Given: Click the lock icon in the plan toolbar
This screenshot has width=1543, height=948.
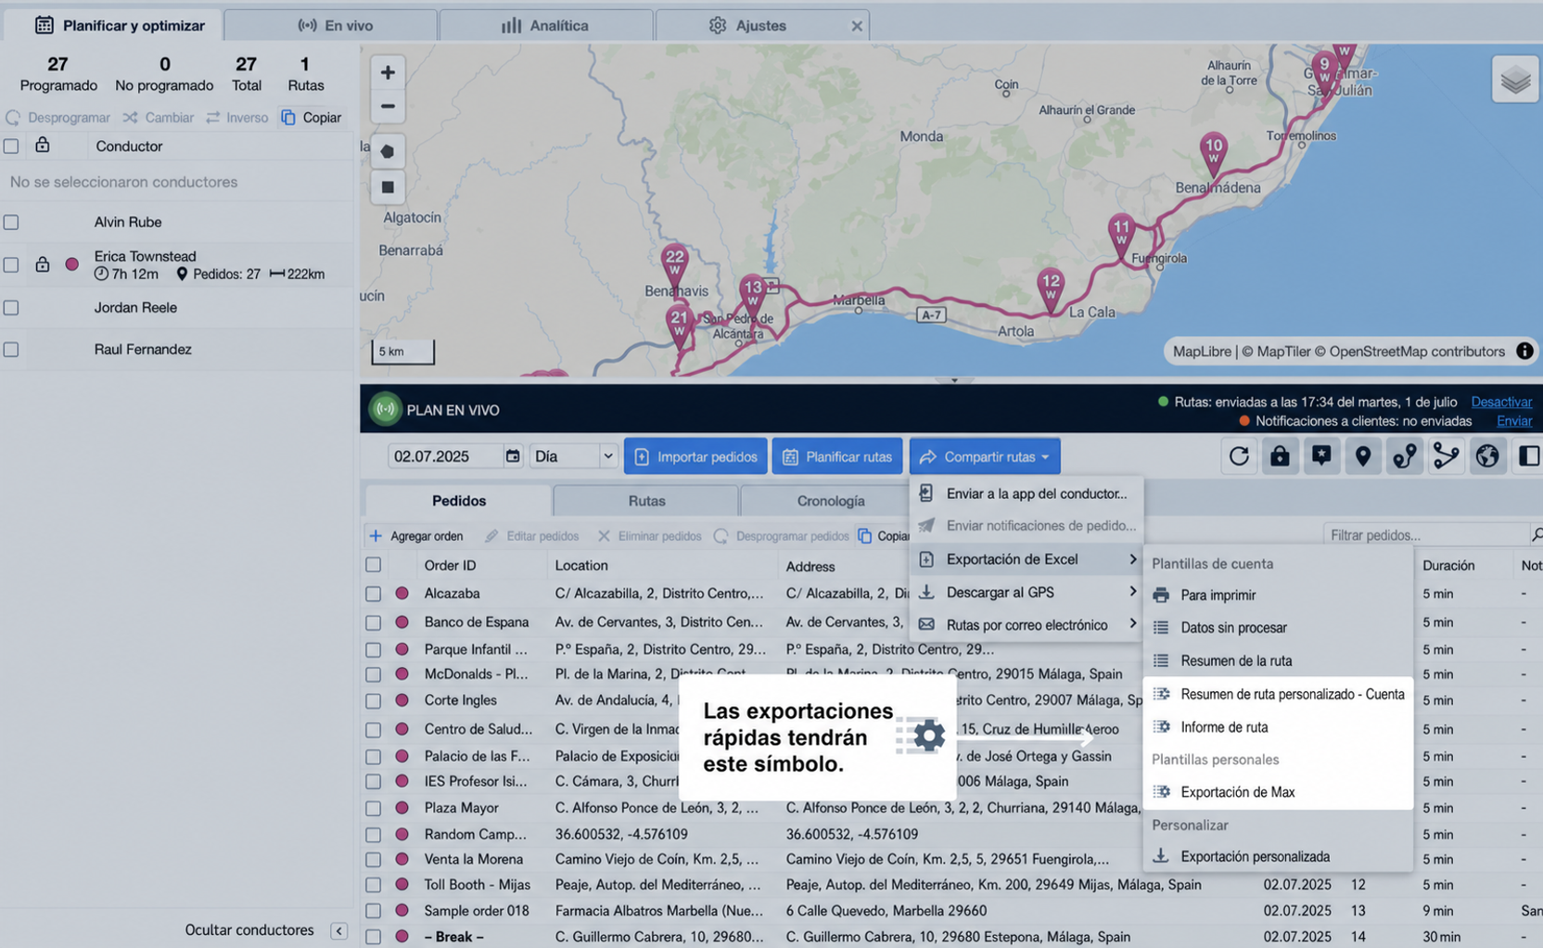Looking at the screenshot, I should point(1280,455).
